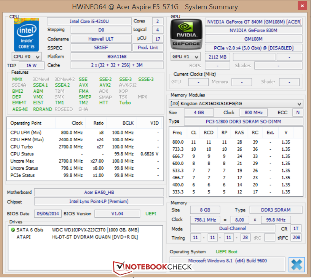The height and width of the screenshot is (278, 311).
Task: Click the Dual-Channel mode field
Action: point(233,229)
